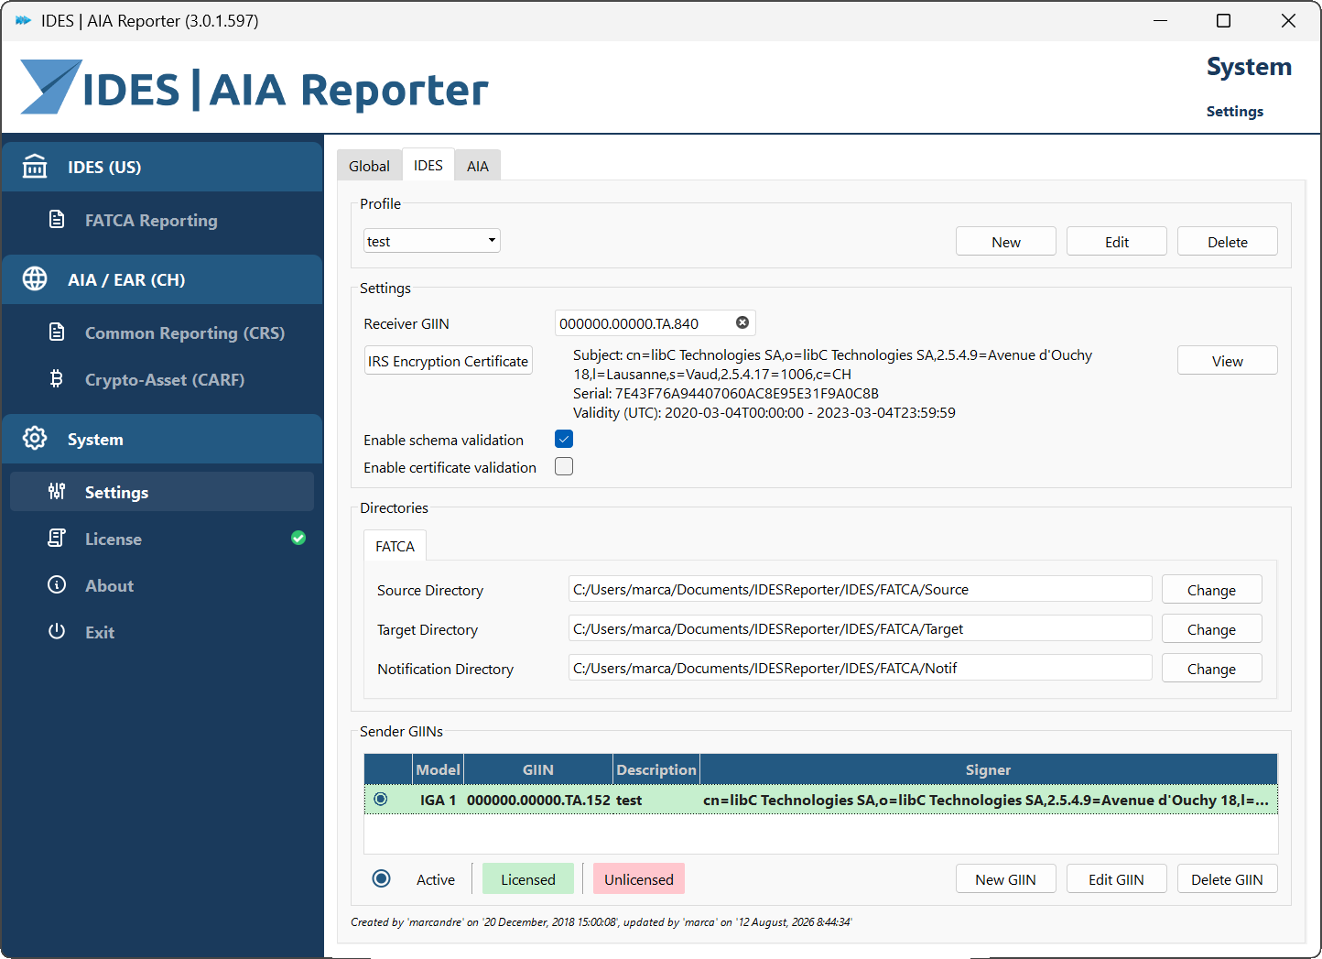Click the Signer column header
Viewport: 1322px width, 959px height.
point(989,769)
